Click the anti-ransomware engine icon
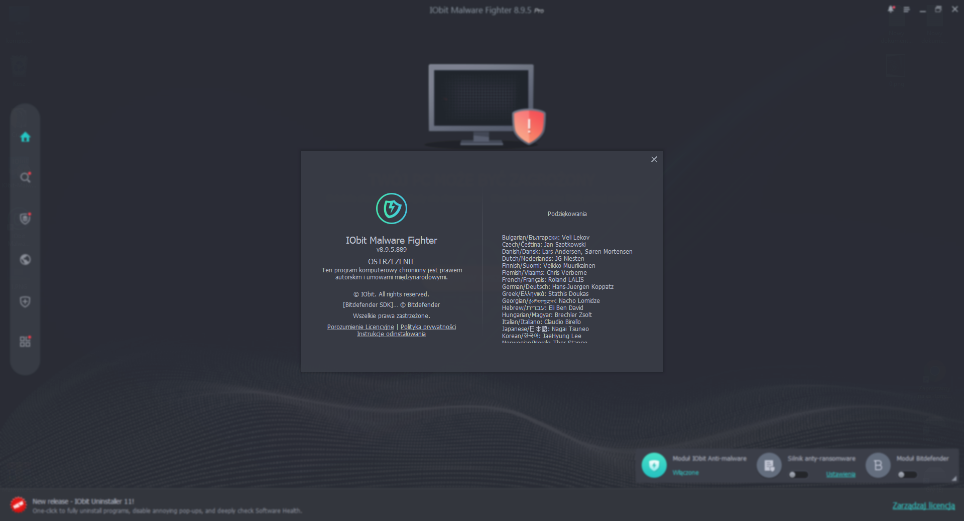This screenshot has width=964, height=521. click(x=769, y=465)
